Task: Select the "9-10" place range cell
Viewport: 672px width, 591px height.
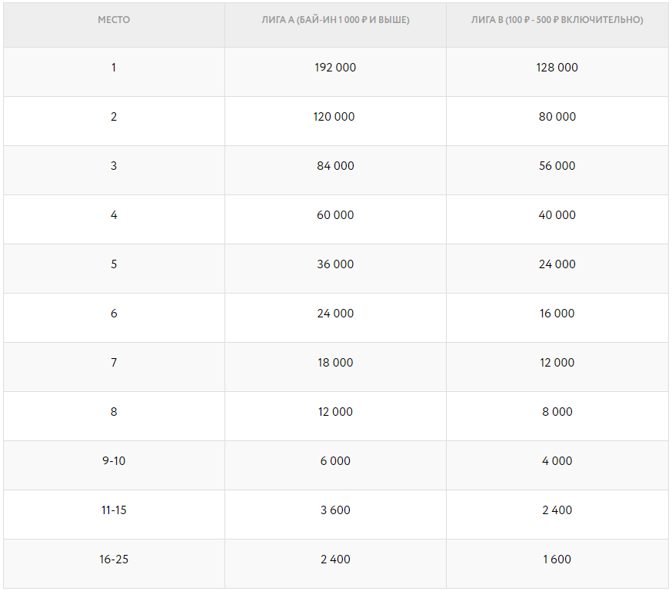Action: coord(114,461)
